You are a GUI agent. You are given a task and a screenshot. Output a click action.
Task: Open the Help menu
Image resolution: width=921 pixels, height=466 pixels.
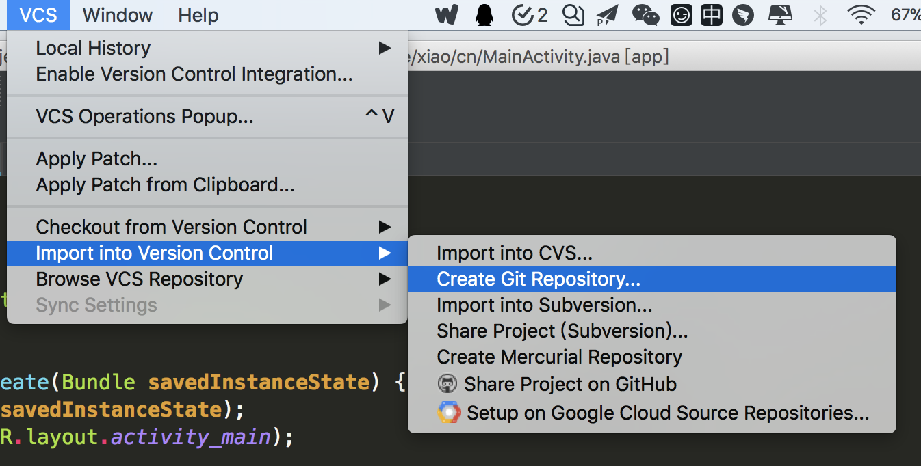tap(198, 15)
